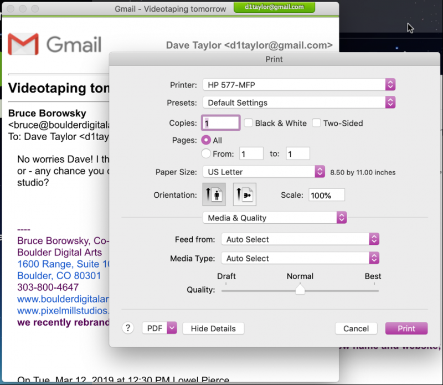Image resolution: width=443 pixels, height=385 pixels.
Task: Open the PDF export options dropdown
Action: [159, 328]
